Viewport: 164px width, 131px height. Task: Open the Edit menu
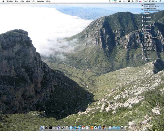22,1
